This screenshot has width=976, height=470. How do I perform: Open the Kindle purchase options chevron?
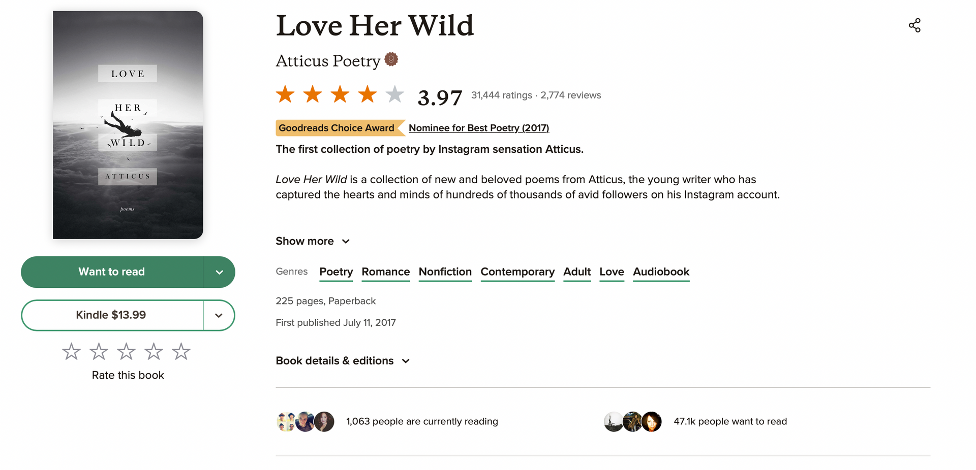219,315
